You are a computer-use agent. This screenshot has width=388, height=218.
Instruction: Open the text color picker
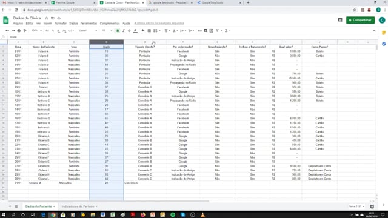135,31
